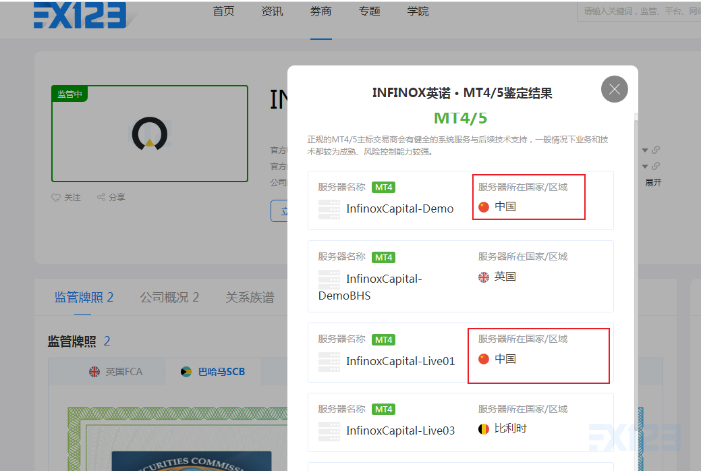Click the share icon beside 分享

pyautogui.click(x=101, y=197)
